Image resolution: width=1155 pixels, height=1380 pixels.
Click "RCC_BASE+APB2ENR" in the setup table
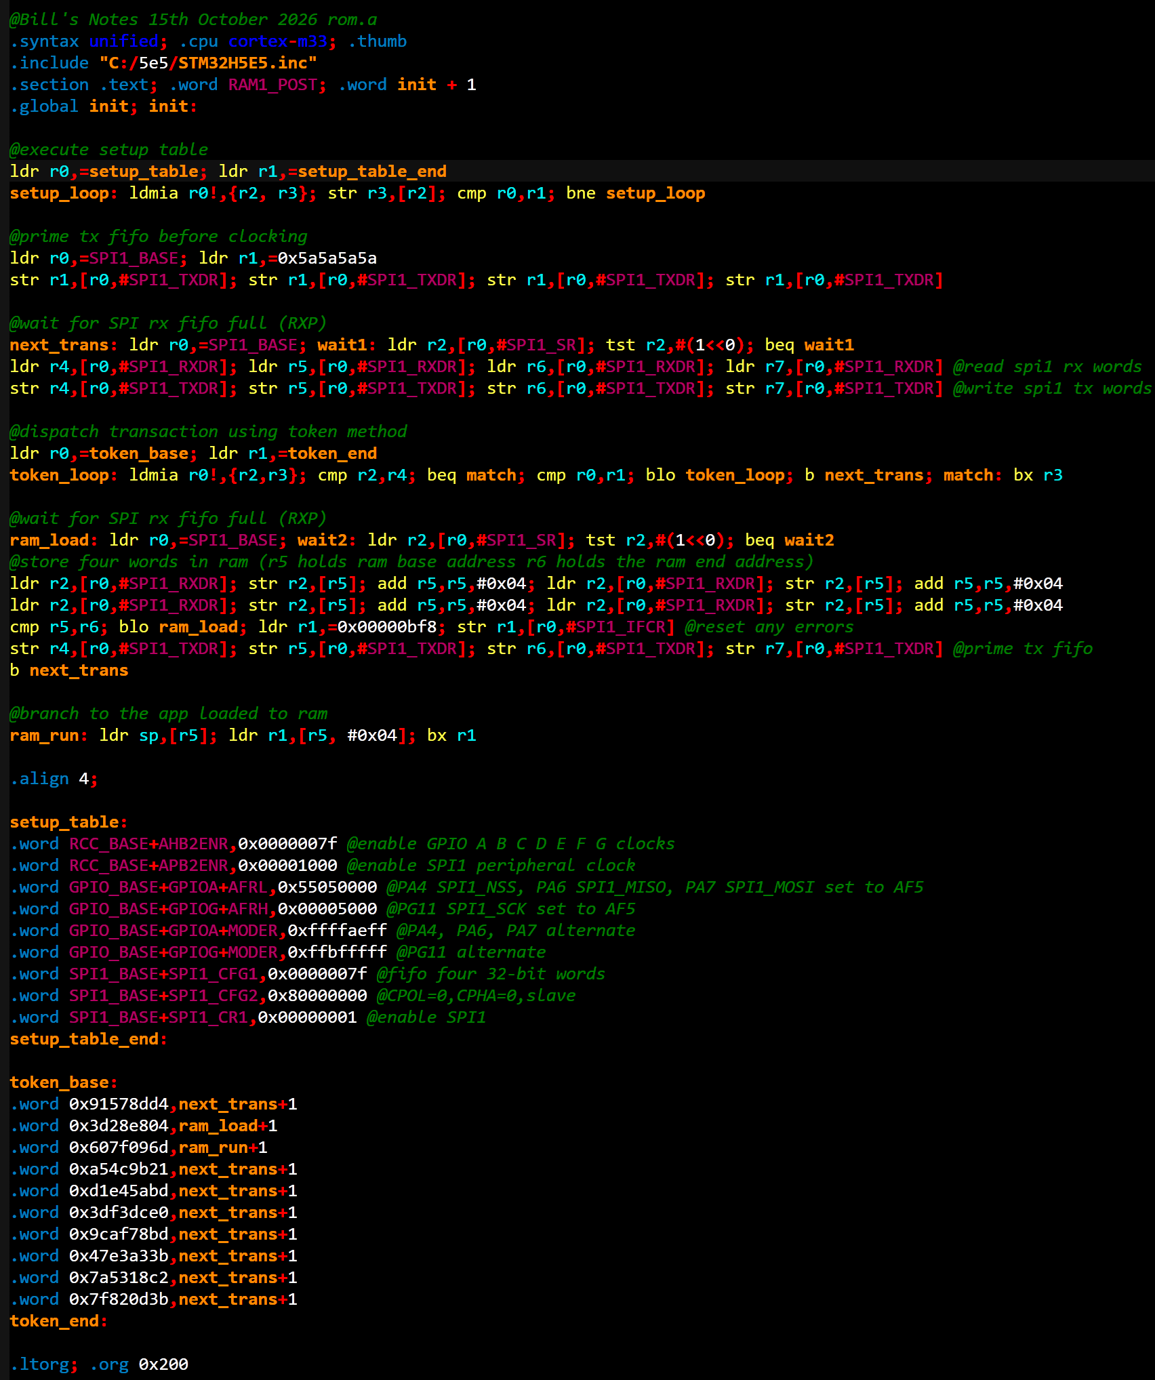pyautogui.click(x=148, y=866)
